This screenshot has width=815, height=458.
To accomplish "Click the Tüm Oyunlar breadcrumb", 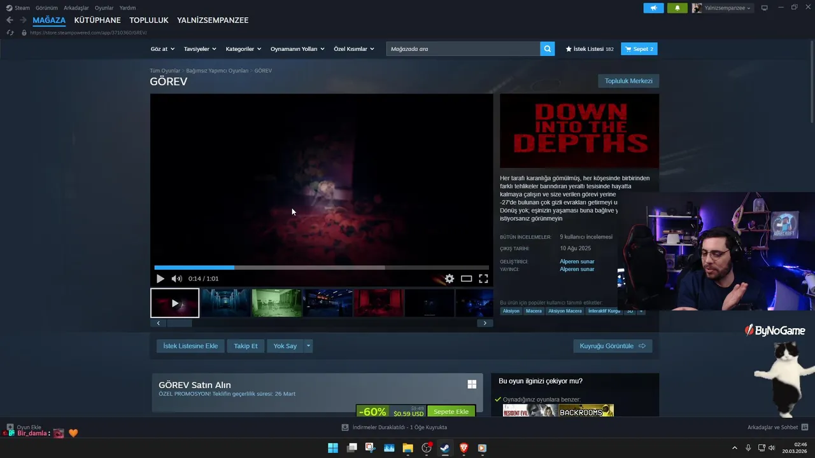I will pos(165,71).
